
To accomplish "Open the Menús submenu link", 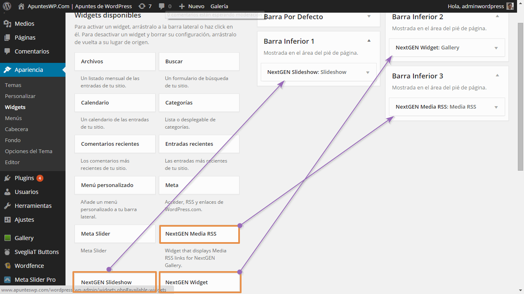I will [x=14, y=118].
